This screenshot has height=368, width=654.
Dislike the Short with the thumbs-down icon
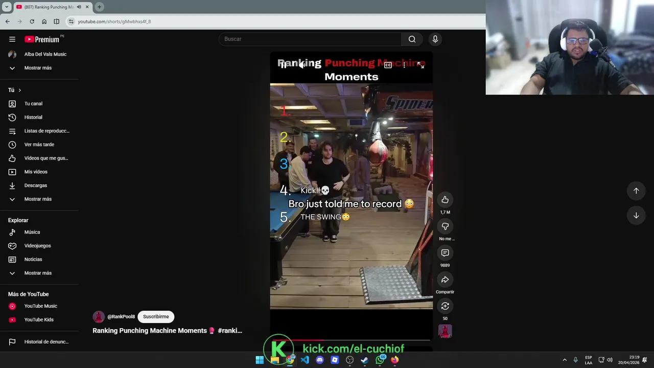[x=445, y=226]
